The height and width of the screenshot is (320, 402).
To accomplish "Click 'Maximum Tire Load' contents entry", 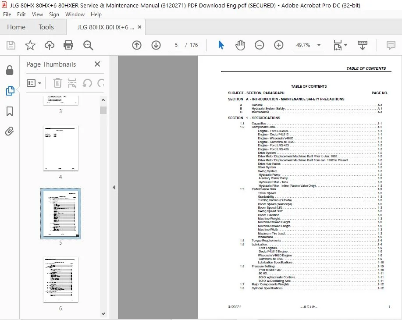I will coord(271,233).
